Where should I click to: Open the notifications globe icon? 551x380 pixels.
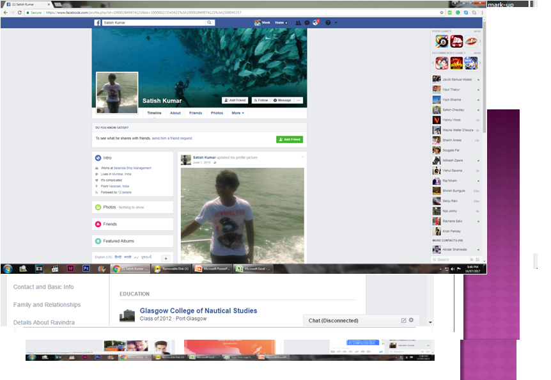(315, 22)
